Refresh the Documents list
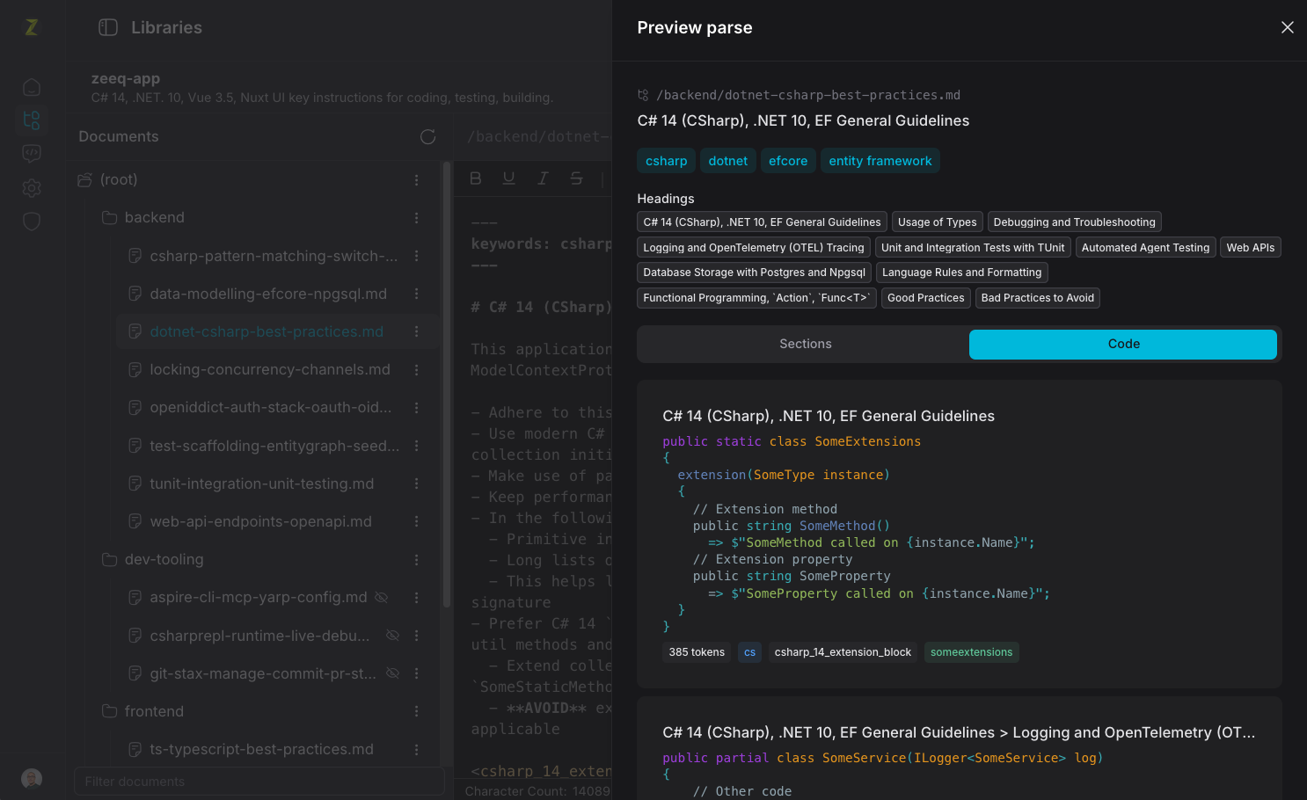 (x=428, y=136)
